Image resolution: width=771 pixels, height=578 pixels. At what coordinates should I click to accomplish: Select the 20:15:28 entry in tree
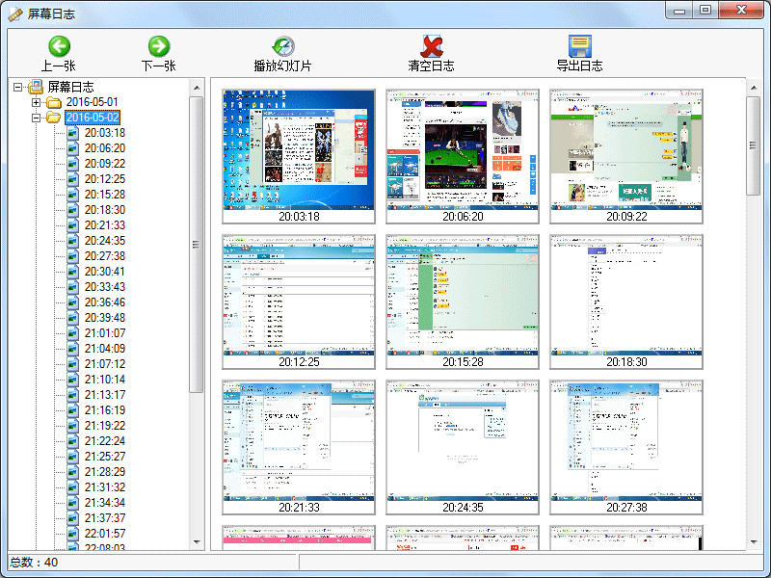coord(104,195)
